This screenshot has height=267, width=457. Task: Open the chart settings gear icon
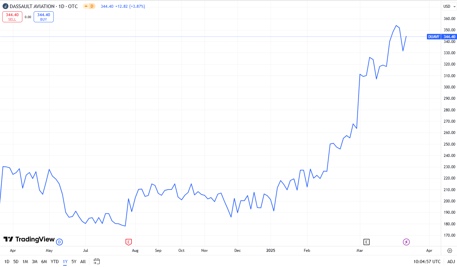coord(450,251)
